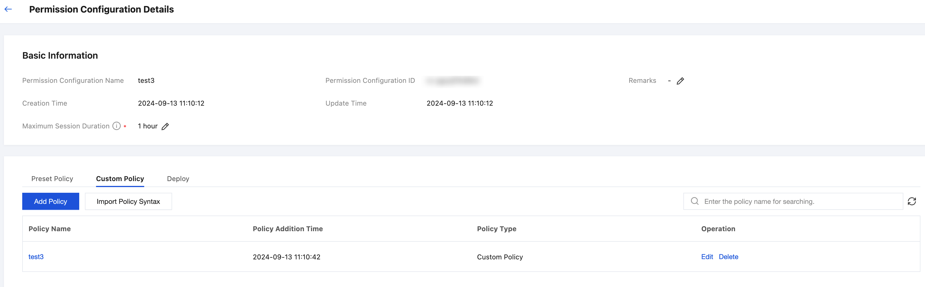
Task: Edit the test3 custom policy
Action: [707, 257]
